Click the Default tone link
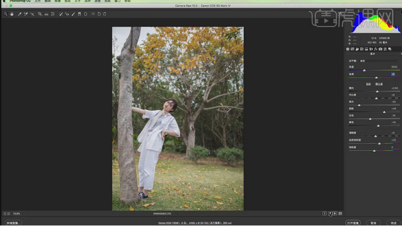 (379, 84)
